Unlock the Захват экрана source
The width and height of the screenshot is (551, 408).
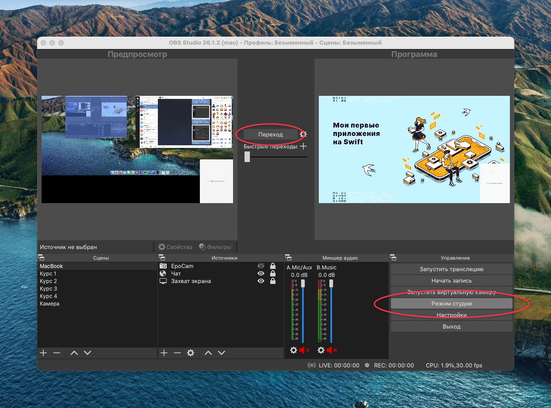click(x=273, y=281)
